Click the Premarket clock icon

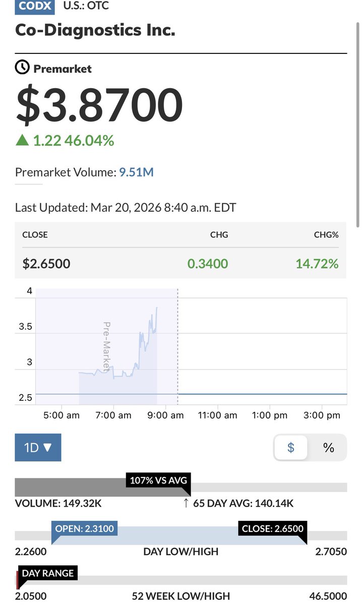22,68
